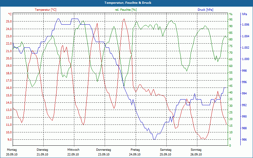Select the blue 'Druck [hPa]' legend label

coord(205,10)
